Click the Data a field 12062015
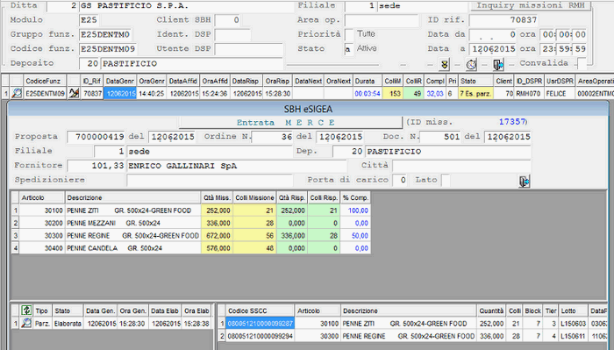614x350 pixels. coord(493,49)
